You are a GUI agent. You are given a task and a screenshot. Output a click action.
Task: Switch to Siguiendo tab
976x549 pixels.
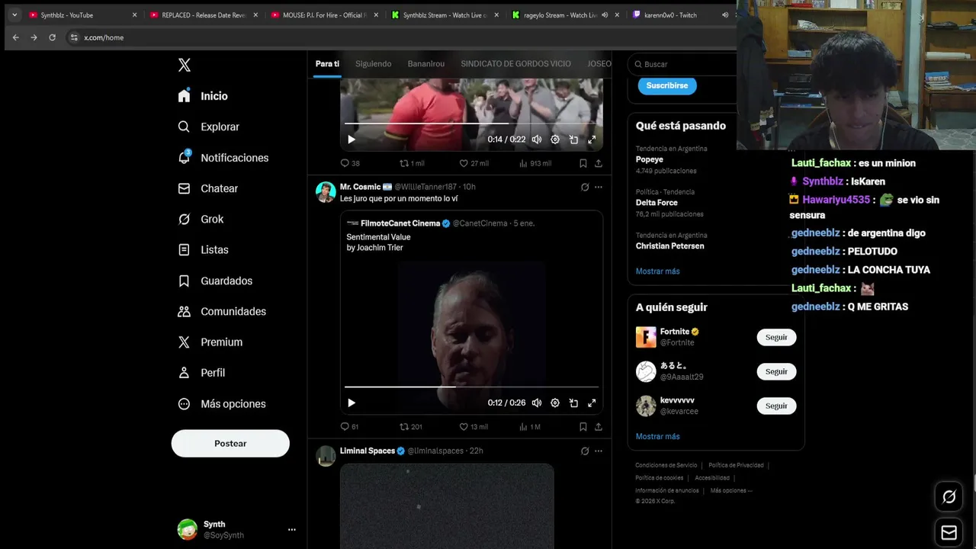pyautogui.click(x=373, y=64)
